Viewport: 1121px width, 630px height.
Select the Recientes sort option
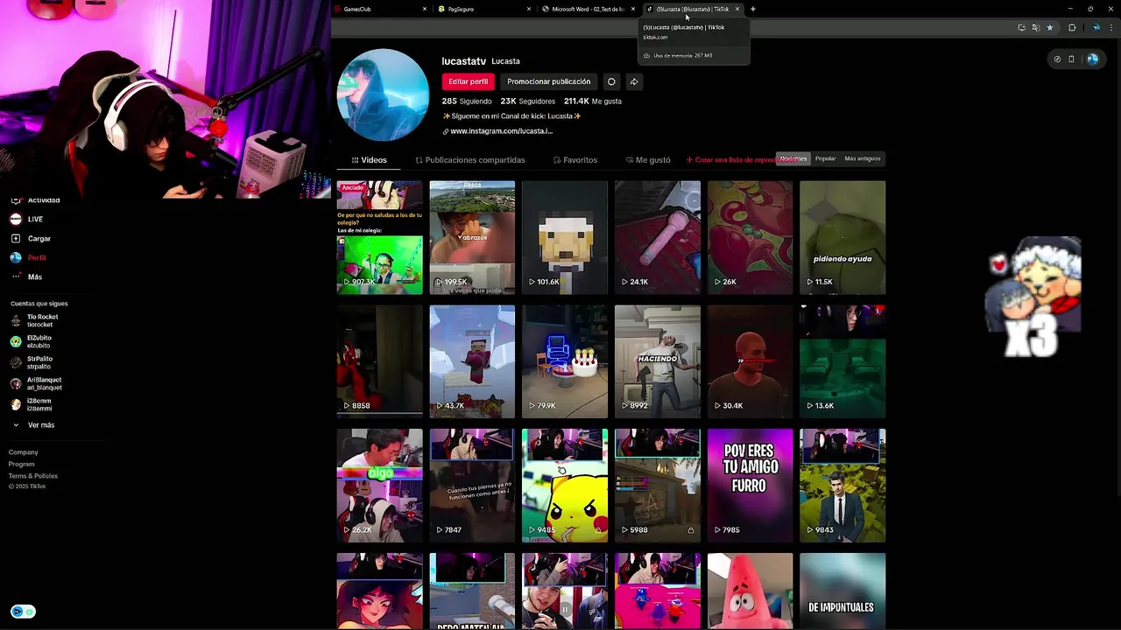tap(793, 158)
